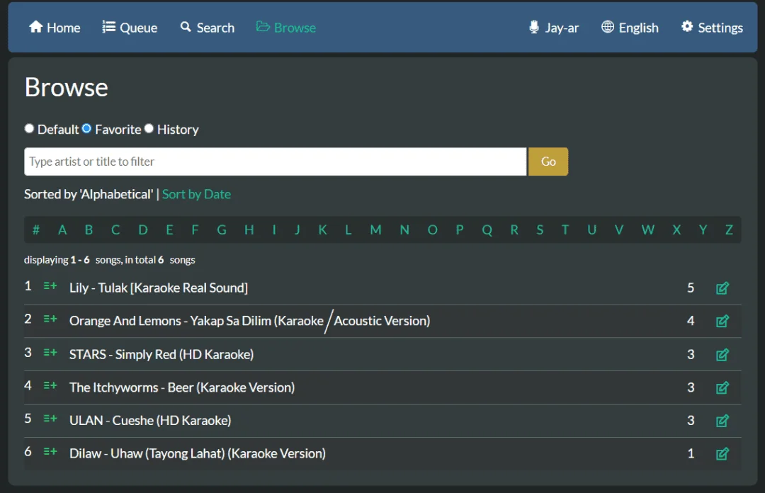Jump to songs starting with R
The width and height of the screenshot is (765, 493).
click(x=514, y=229)
